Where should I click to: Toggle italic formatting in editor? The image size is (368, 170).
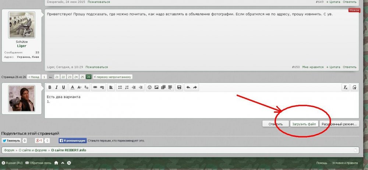[x=56, y=87]
